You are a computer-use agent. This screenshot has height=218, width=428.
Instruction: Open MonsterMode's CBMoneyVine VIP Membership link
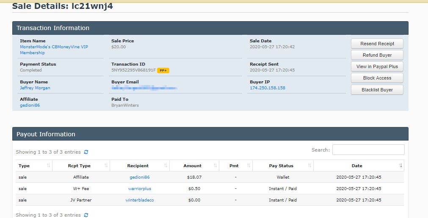tap(54, 50)
